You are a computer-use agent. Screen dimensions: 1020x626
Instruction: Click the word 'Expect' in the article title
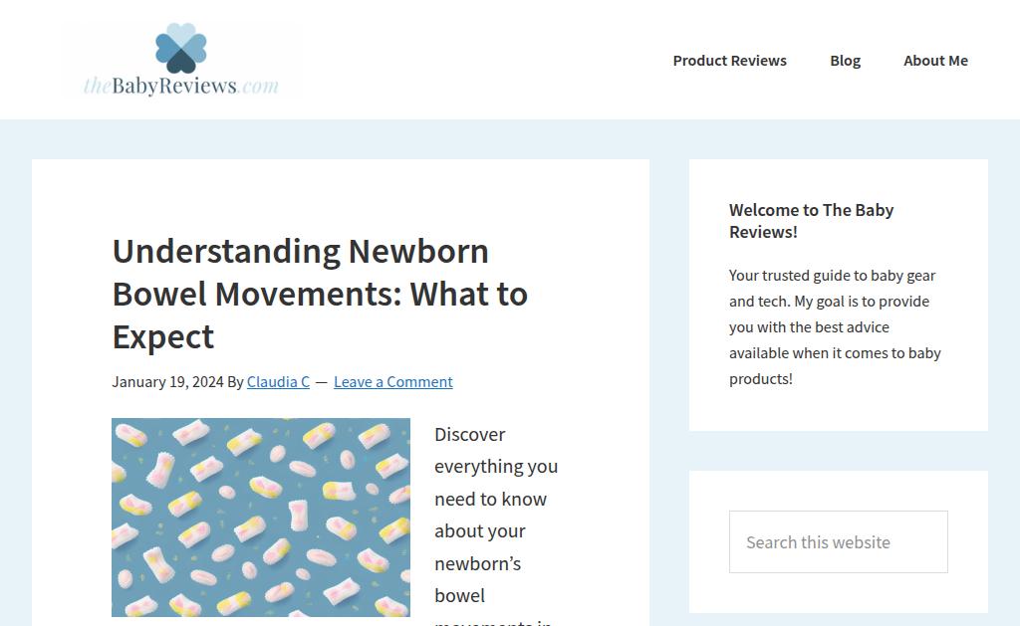point(163,337)
